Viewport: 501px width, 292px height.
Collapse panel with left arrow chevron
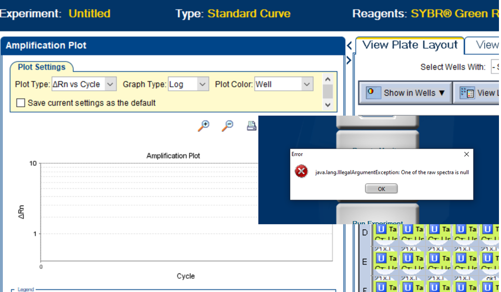click(x=349, y=45)
